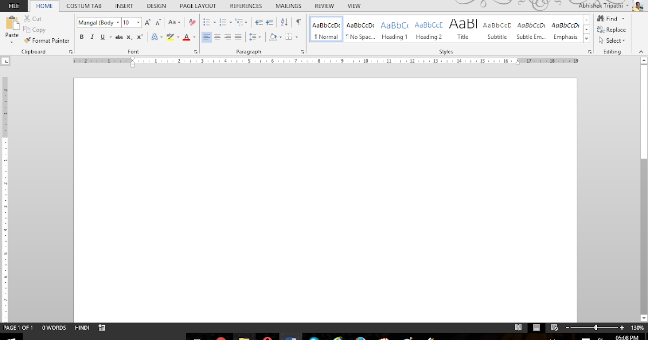Apply bullet list formatting
Viewport: 648px width, 340px height.
click(x=206, y=22)
